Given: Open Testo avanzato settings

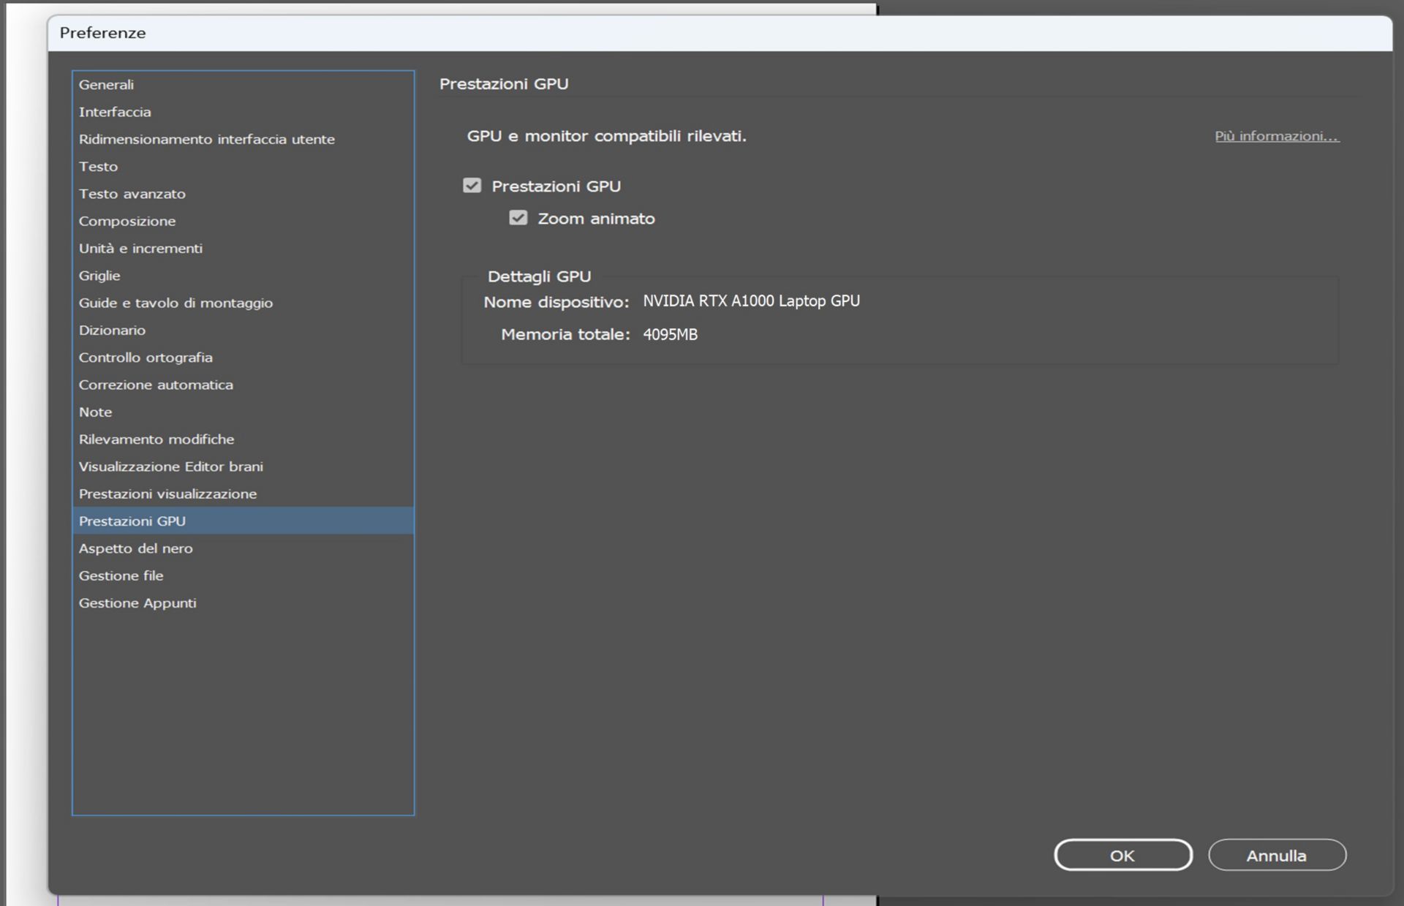Looking at the screenshot, I should [x=132, y=194].
